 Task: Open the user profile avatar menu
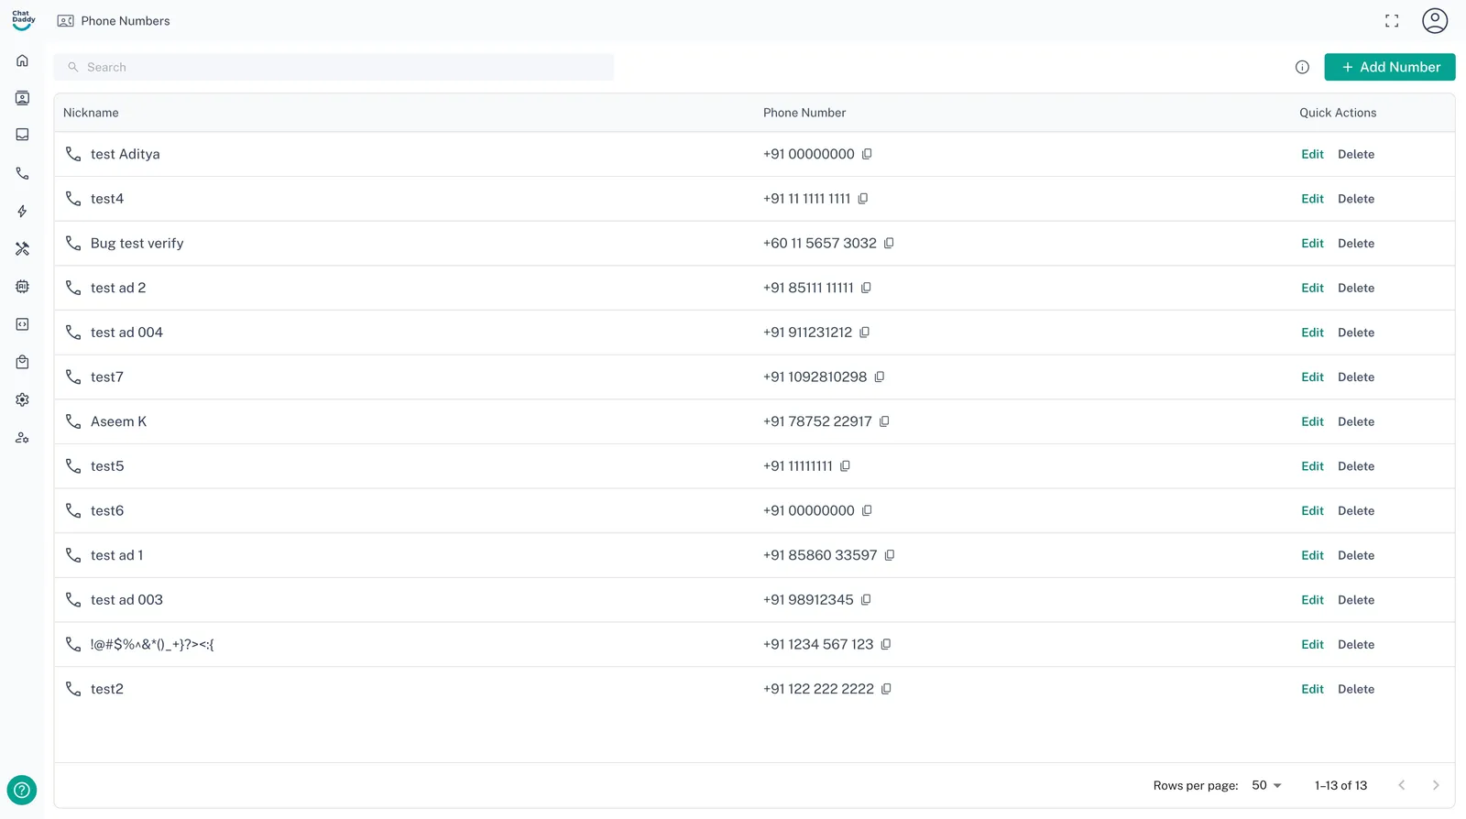click(x=1434, y=21)
